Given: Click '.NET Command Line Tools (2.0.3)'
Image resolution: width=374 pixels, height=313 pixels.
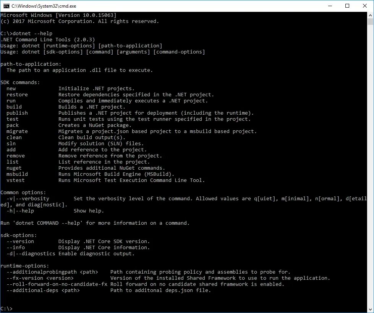Looking at the screenshot, I should [48, 40].
